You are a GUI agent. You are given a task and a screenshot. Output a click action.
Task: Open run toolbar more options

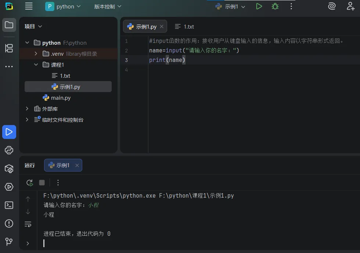pos(58,183)
